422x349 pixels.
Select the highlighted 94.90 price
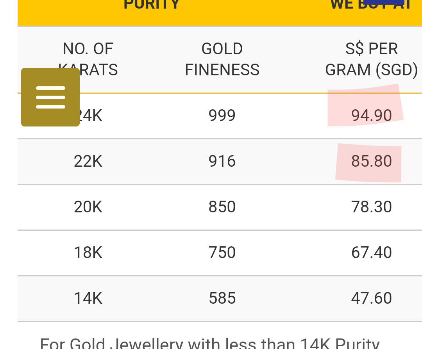pyautogui.click(x=371, y=116)
